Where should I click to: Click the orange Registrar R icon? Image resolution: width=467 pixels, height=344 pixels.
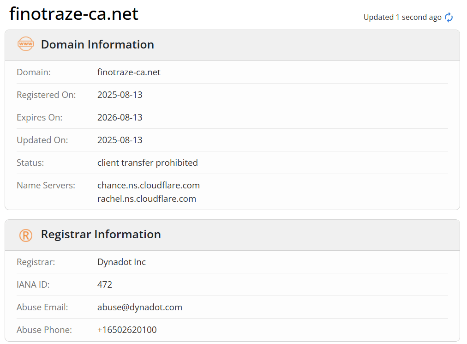[26, 235]
